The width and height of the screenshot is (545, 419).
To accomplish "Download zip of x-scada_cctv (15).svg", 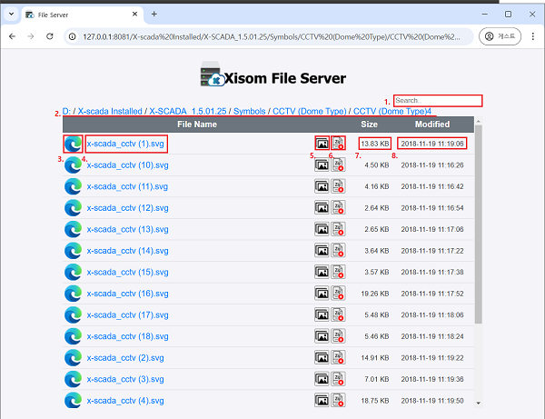I will pyautogui.click(x=338, y=272).
